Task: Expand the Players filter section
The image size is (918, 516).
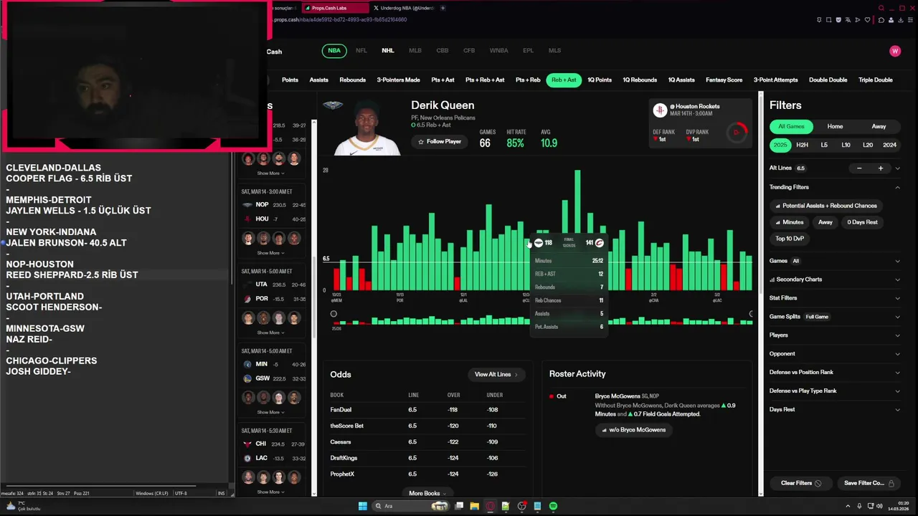Action: [834, 335]
